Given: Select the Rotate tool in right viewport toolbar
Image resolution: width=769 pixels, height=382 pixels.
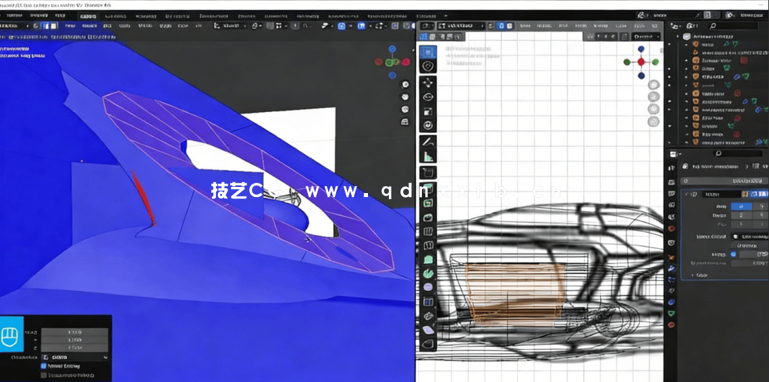Looking at the screenshot, I should pyautogui.click(x=427, y=97).
